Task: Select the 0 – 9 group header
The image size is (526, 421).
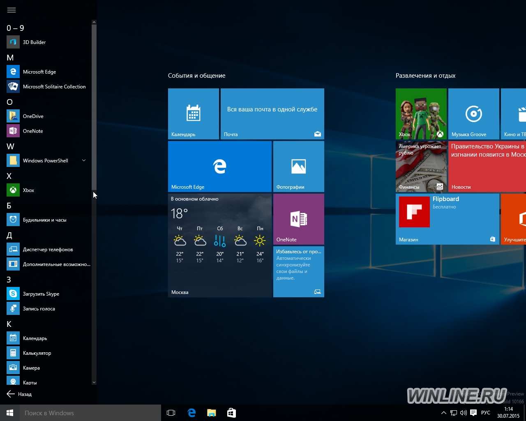Action: [16, 28]
